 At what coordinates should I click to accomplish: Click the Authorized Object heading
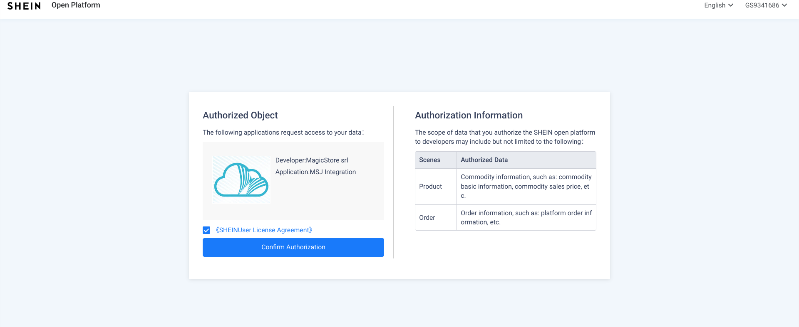click(x=240, y=116)
